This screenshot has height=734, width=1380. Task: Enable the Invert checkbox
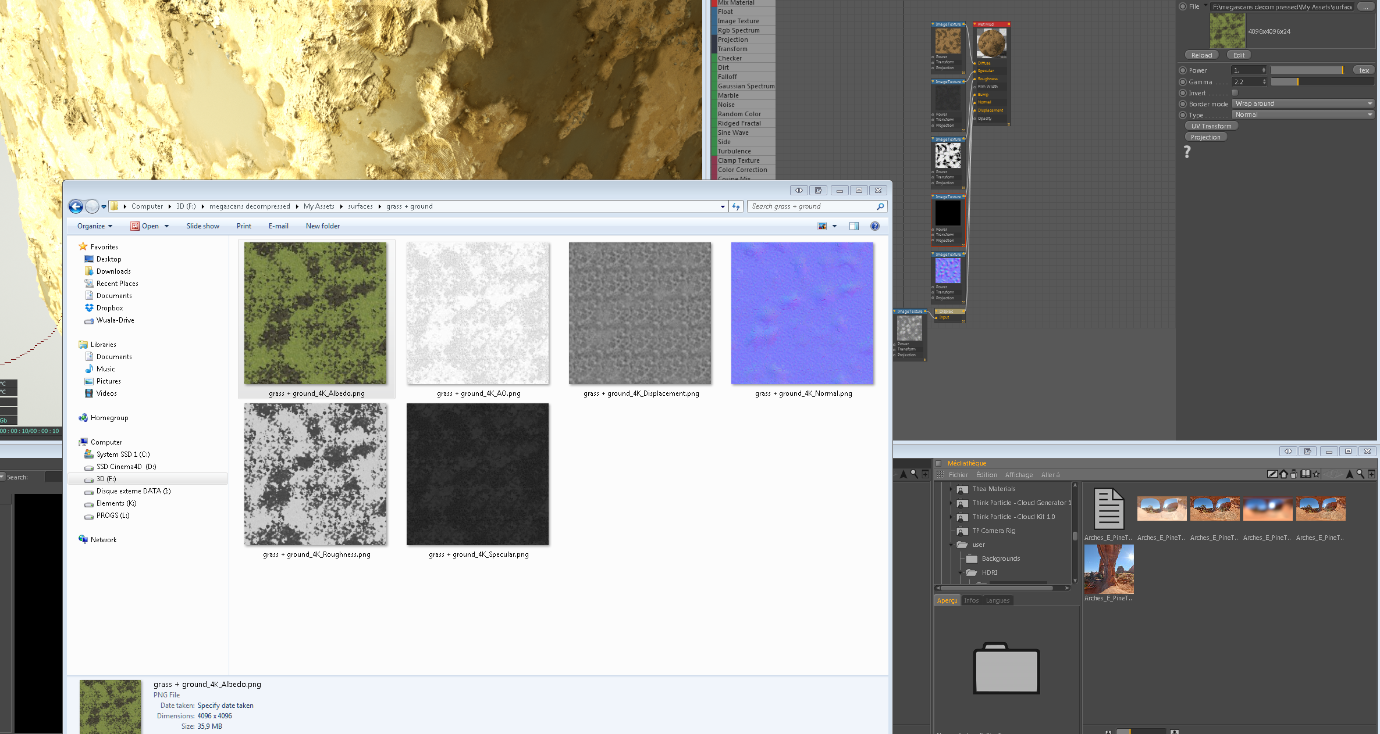pyautogui.click(x=1235, y=93)
